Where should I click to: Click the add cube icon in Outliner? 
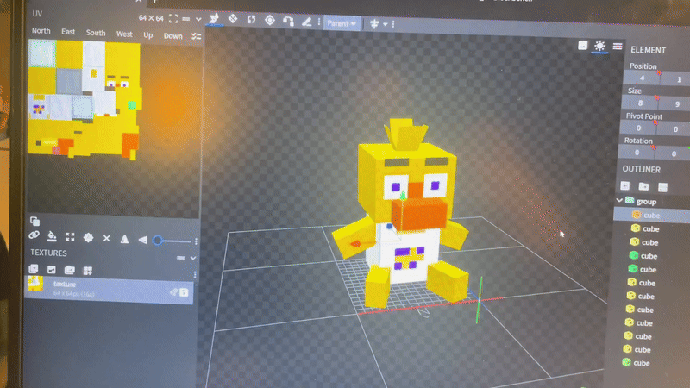pyautogui.click(x=624, y=185)
